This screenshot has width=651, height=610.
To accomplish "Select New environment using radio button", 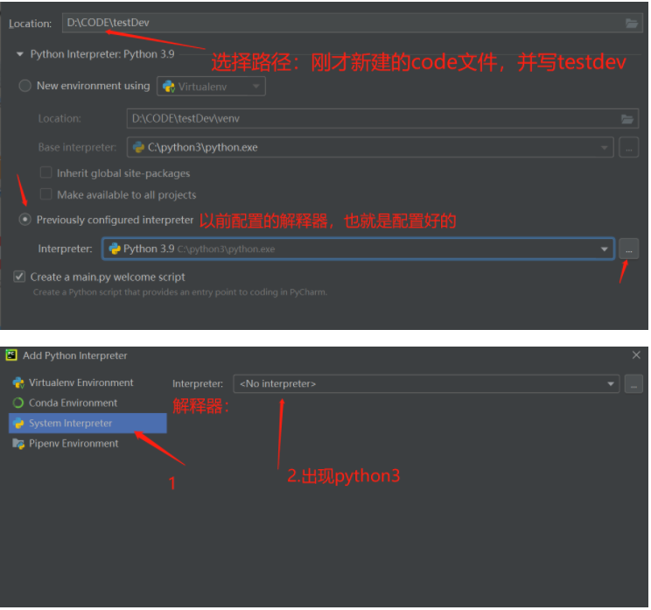I will (x=24, y=86).
